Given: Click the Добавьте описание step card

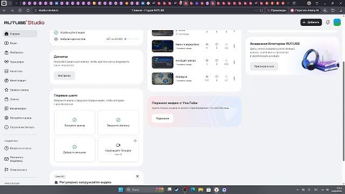Looking at the screenshot, I should (74, 149).
